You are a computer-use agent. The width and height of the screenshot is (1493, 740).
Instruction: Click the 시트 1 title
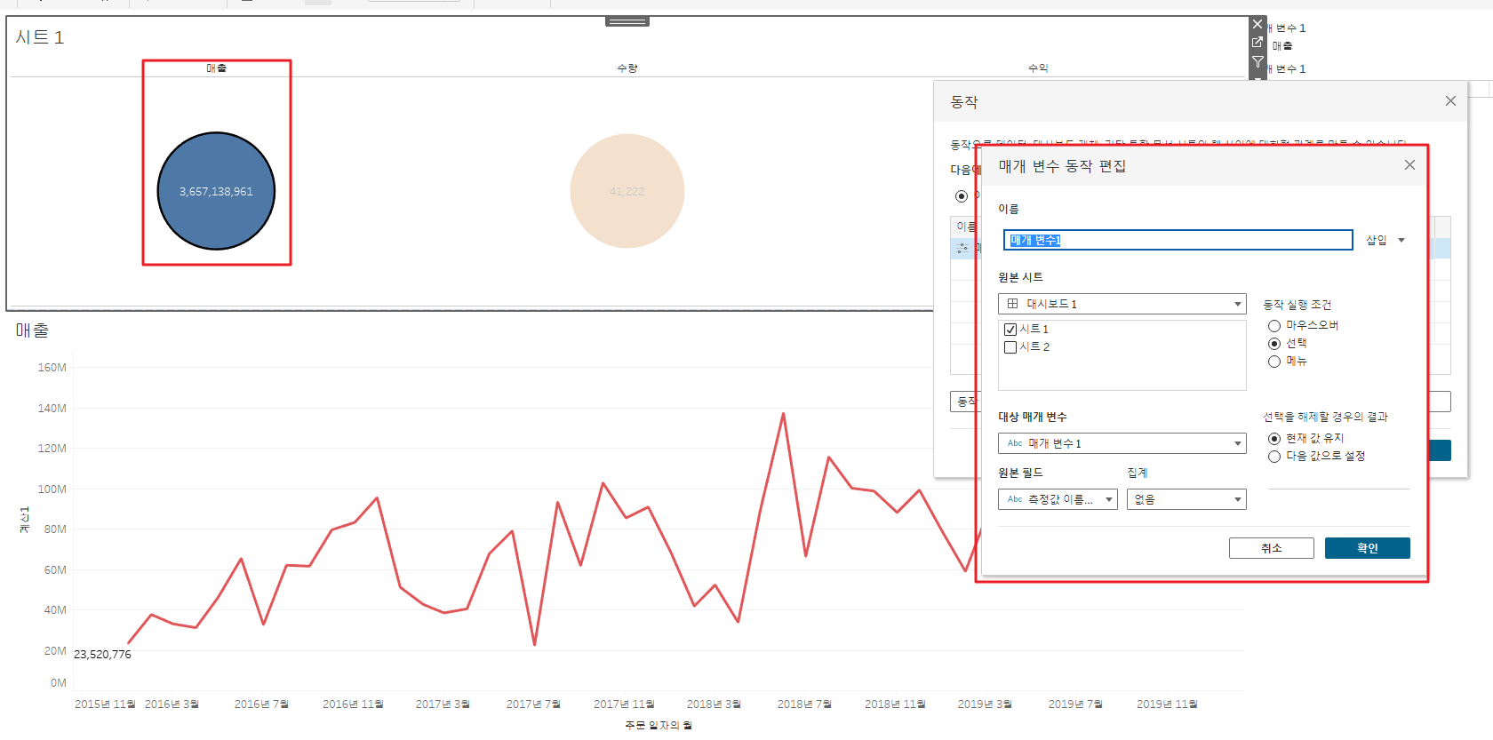(x=40, y=37)
